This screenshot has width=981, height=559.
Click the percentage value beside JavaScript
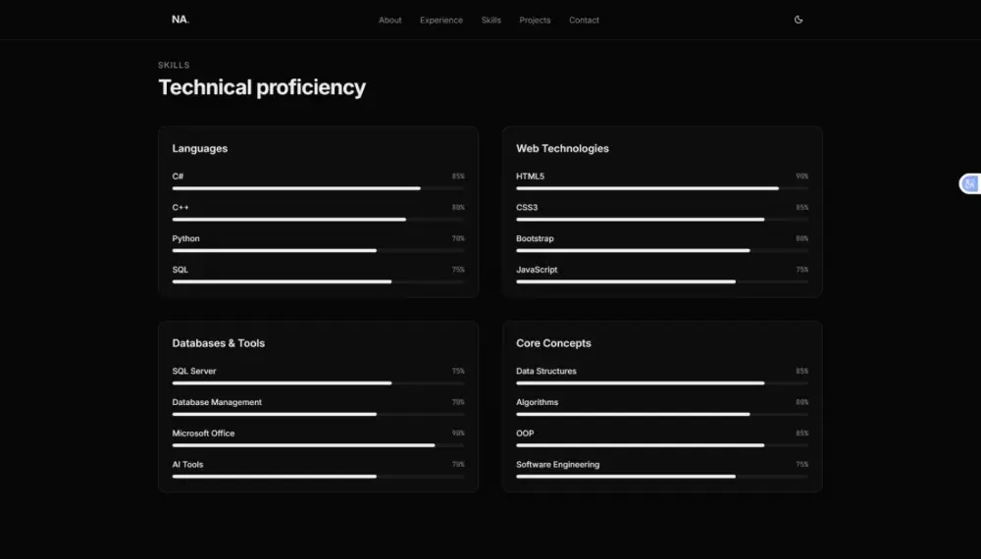pyautogui.click(x=802, y=270)
